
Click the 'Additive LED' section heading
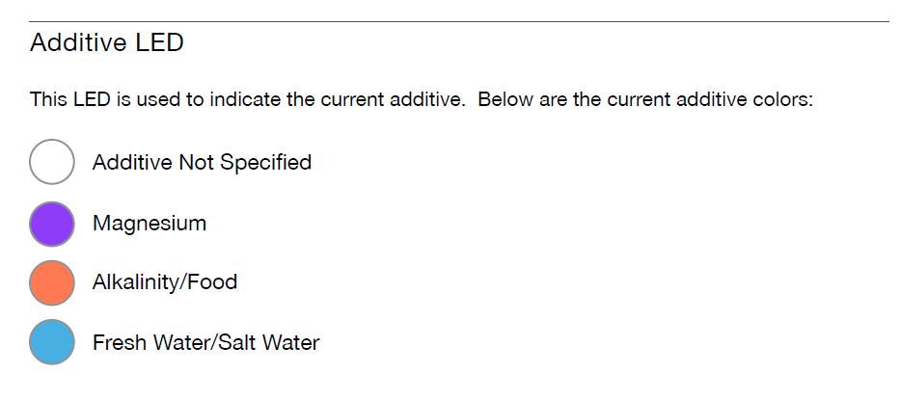(107, 42)
